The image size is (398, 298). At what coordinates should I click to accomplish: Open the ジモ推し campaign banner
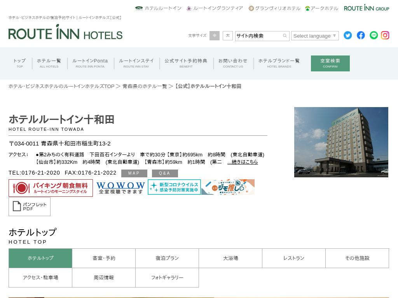click(228, 187)
